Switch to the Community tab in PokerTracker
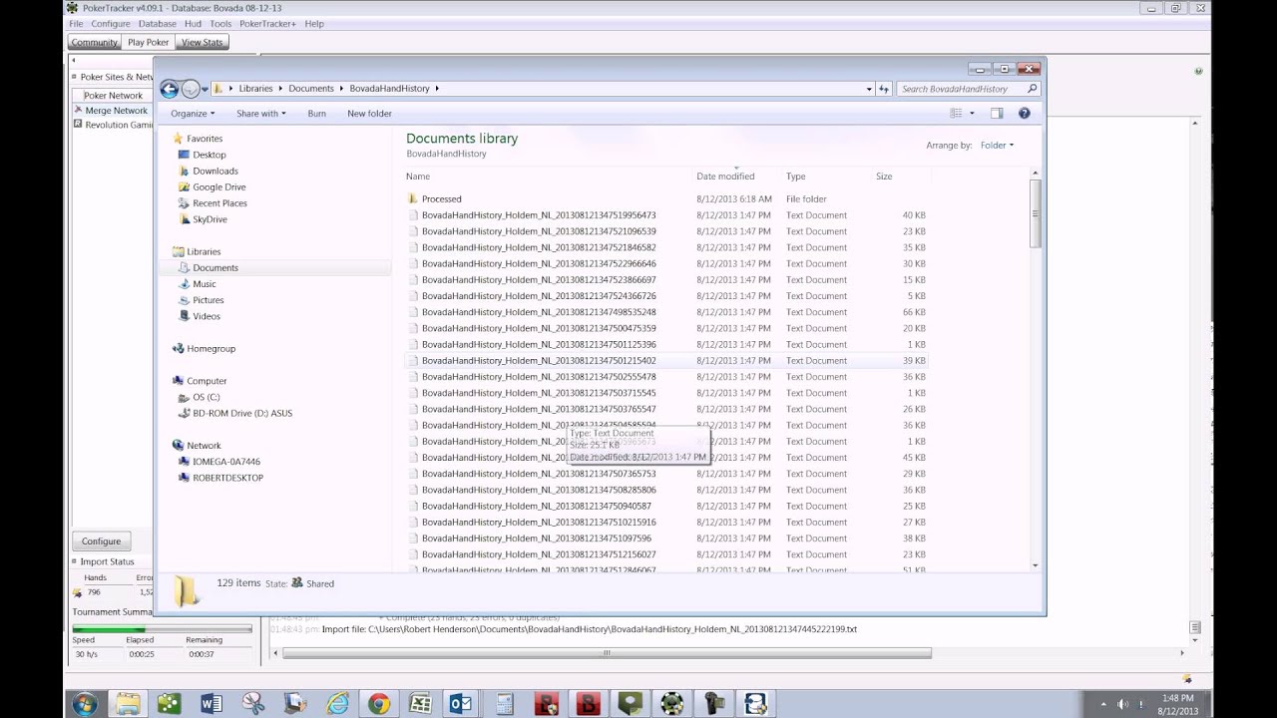The width and height of the screenshot is (1277, 718). [x=94, y=42]
